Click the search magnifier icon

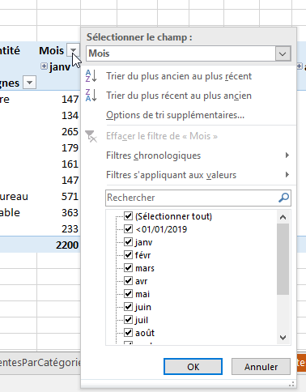pyautogui.click(x=283, y=198)
